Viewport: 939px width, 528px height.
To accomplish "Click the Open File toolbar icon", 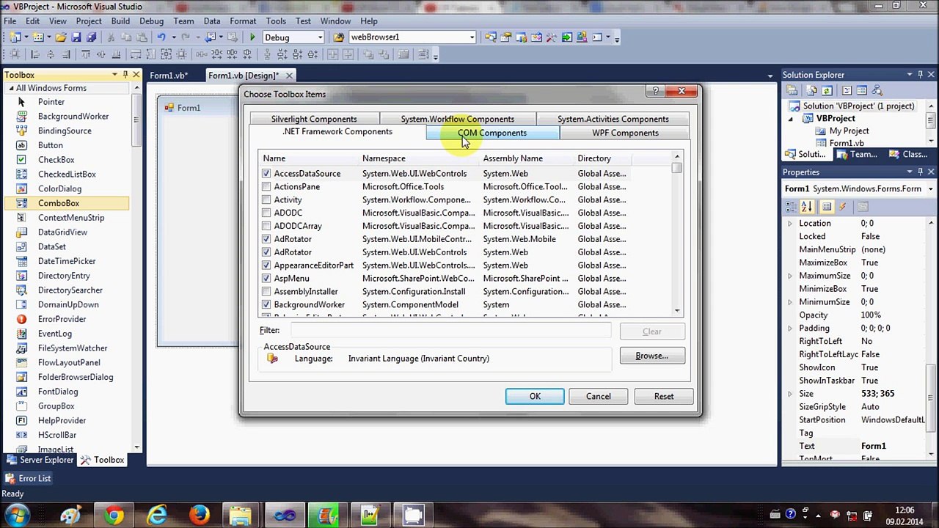I will coord(61,37).
